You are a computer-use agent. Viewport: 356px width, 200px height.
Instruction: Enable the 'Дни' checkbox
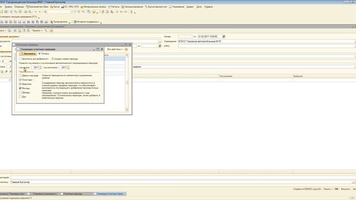tap(20, 97)
